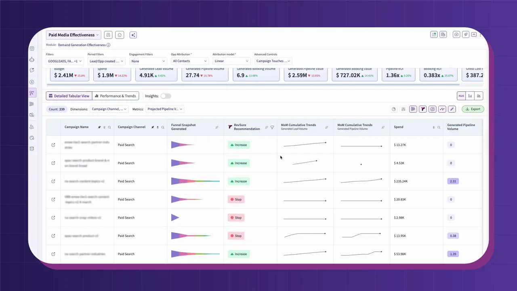517x291 pixels.
Task: Open the Attribution model Linear dropdown
Action: click(x=231, y=61)
